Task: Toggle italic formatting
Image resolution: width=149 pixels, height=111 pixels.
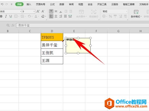Action: (x=6, y=16)
